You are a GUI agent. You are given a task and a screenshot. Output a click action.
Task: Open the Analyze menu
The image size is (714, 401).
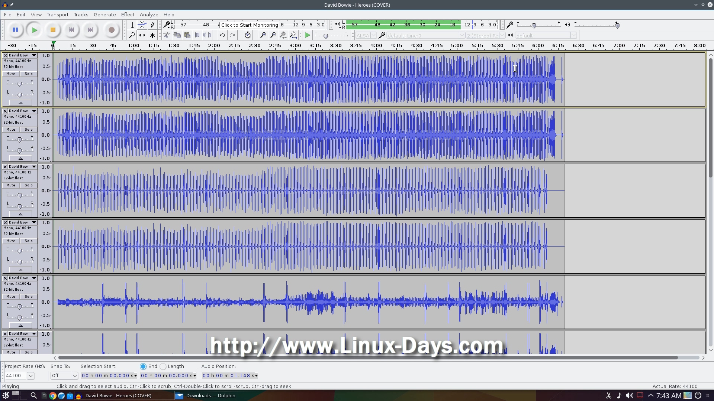[x=149, y=14]
